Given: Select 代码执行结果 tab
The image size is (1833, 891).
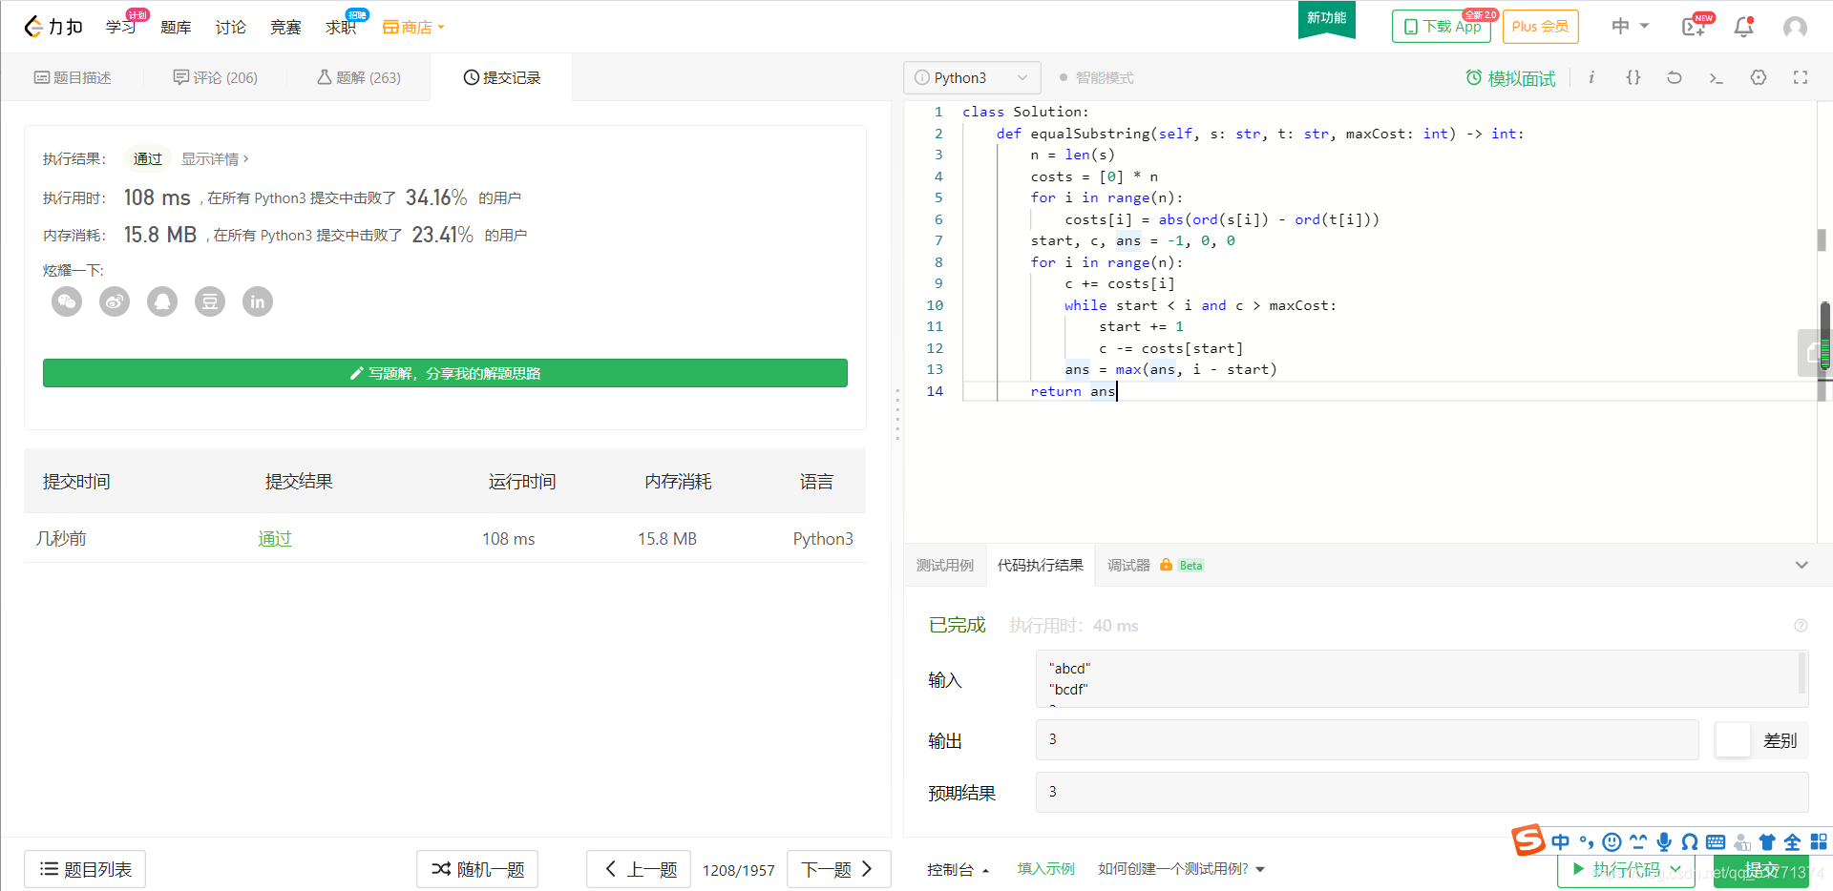Looking at the screenshot, I should point(1041,565).
